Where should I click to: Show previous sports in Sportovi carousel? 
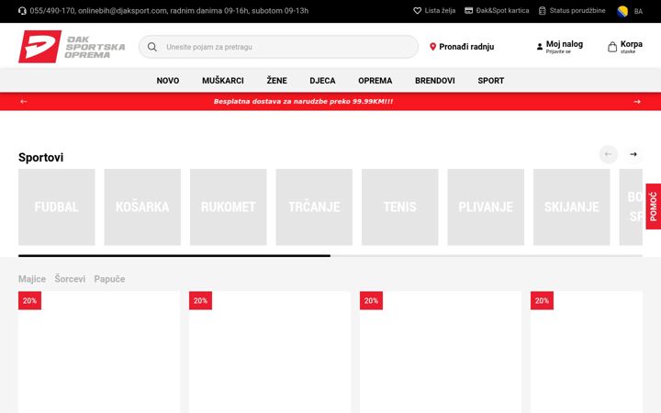(x=608, y=154)
